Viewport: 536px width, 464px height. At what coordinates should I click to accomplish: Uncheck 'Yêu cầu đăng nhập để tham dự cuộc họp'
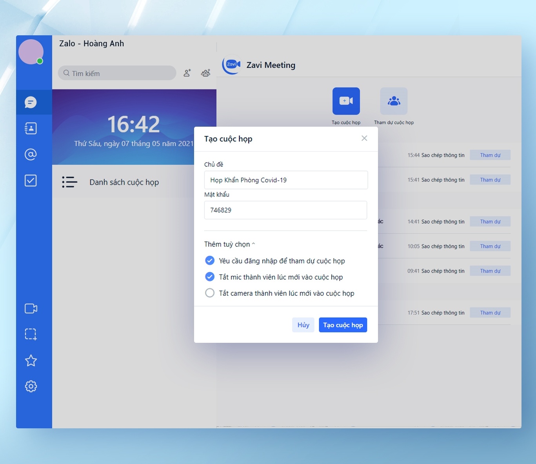(x=210, y=261)
